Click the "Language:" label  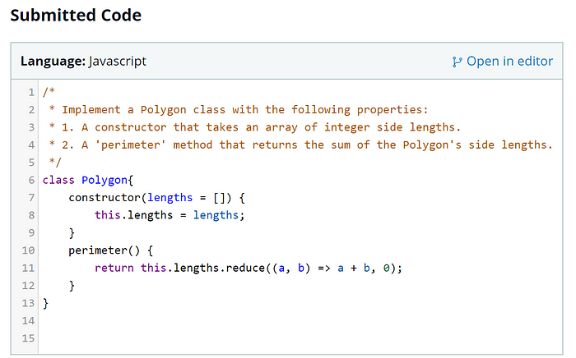[x=53, y=61]
